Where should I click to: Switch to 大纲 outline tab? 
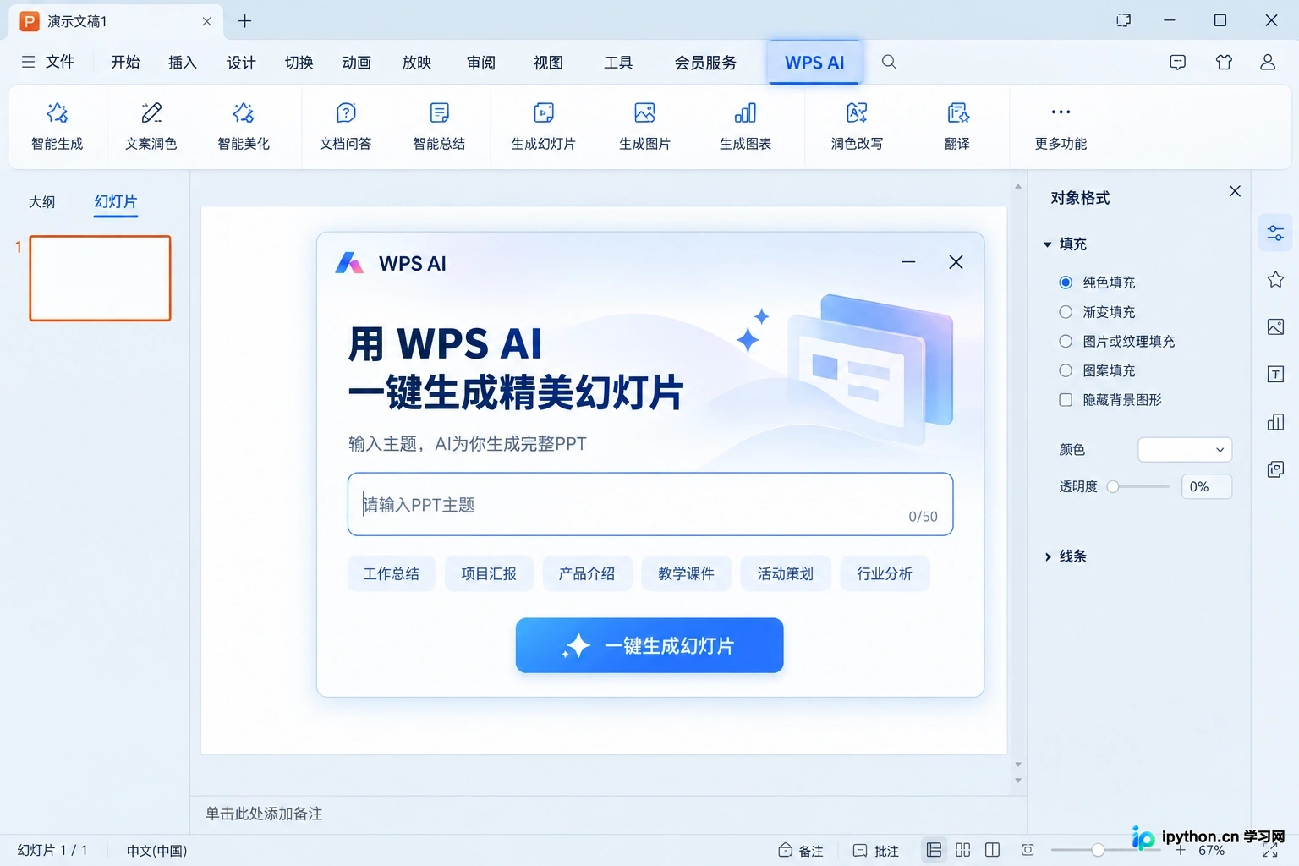click(41, 202)
